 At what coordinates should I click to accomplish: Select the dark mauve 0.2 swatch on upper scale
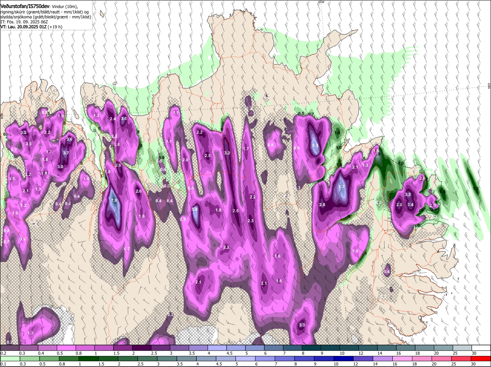point(10,348)
